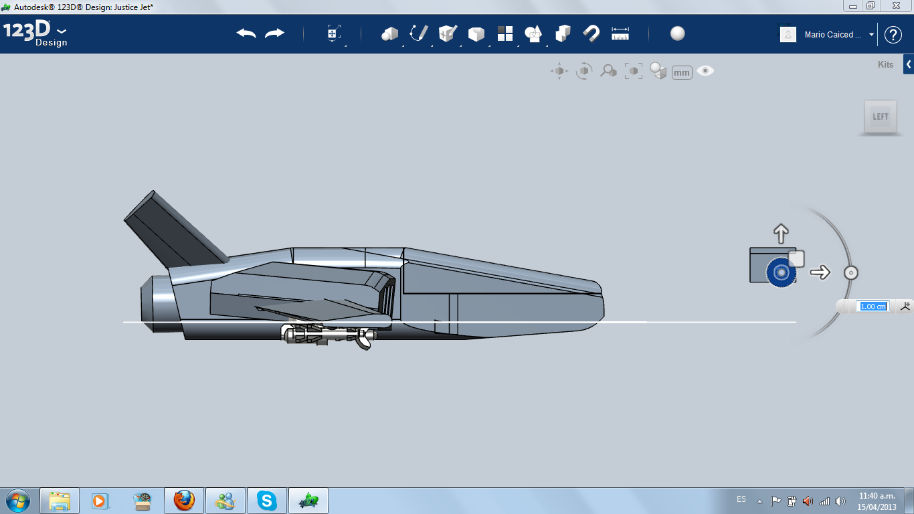Click the Mario Caiced account name
Viewport: 914px width, 514px height.
(833, 35)
